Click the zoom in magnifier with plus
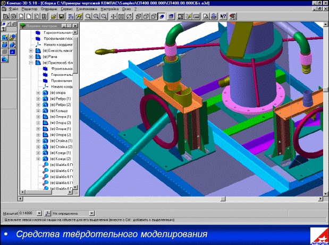 (96, 16)
